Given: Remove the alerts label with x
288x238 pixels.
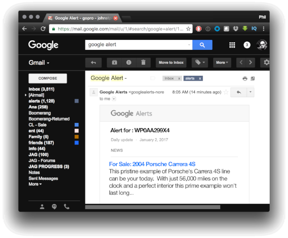Looking at the screenshot, I should tap(200, 79).
